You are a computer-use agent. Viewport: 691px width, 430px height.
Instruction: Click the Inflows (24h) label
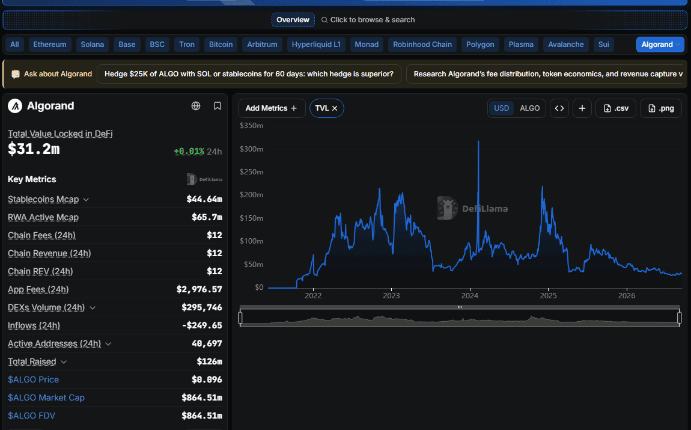(34, 325)
